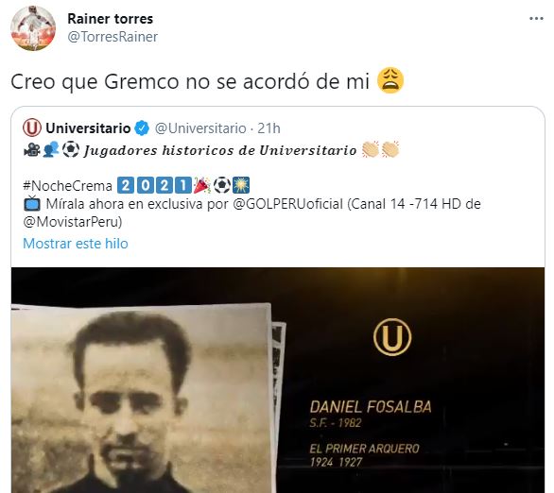Open the tweet options three-dot menu
554x493 pixels.
(536, 19)
